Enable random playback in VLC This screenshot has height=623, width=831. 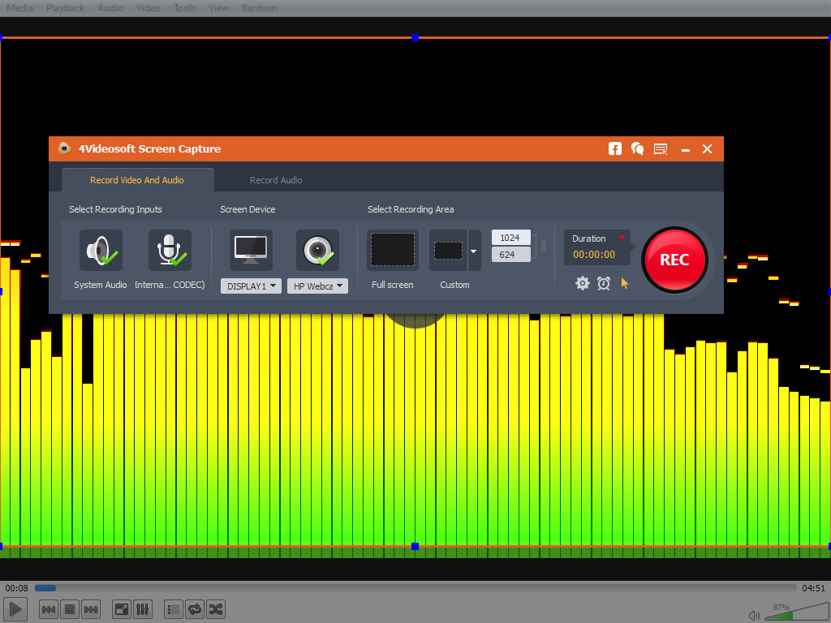coord(215,609)
